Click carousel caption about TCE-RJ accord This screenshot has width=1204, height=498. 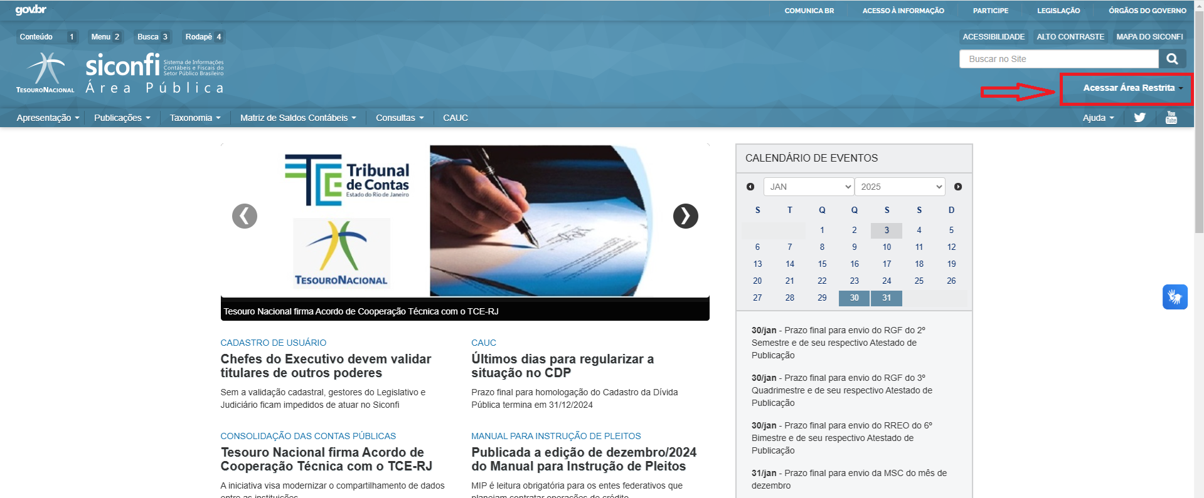361,311
